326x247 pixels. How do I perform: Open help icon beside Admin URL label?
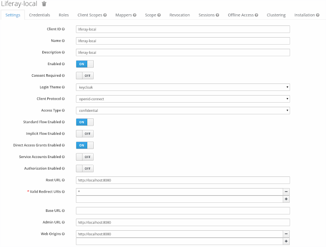(63, 222)
